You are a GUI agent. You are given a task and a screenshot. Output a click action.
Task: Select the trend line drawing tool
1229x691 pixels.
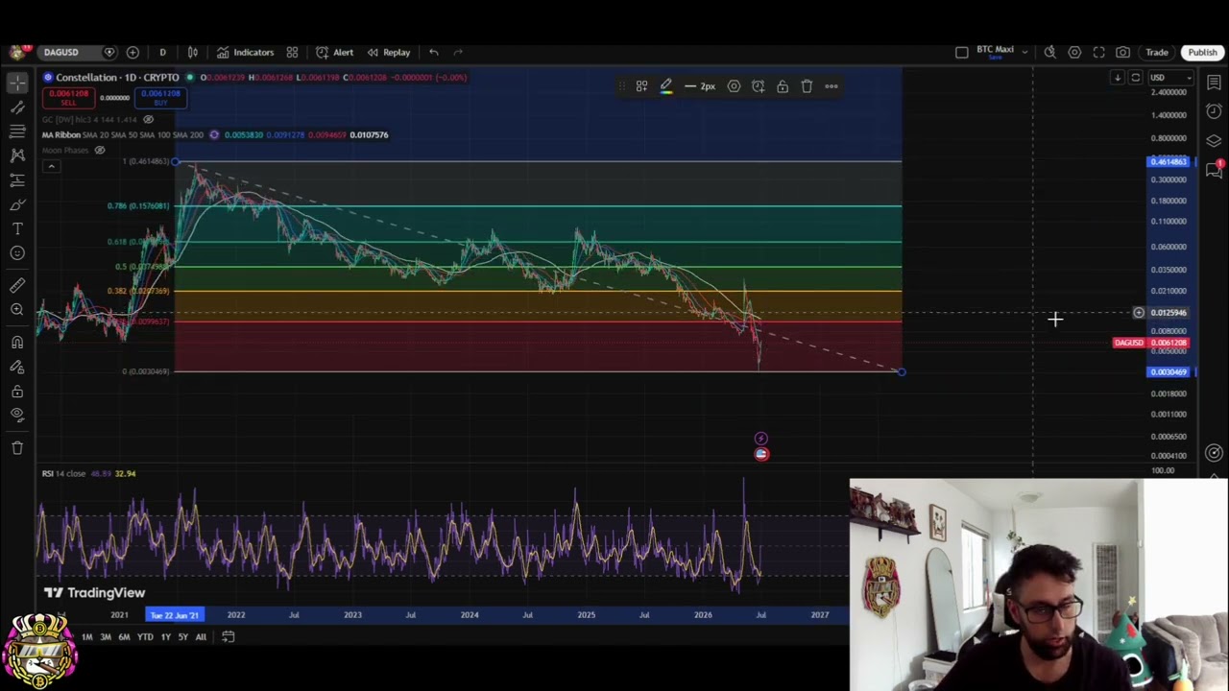click(17, 107)
